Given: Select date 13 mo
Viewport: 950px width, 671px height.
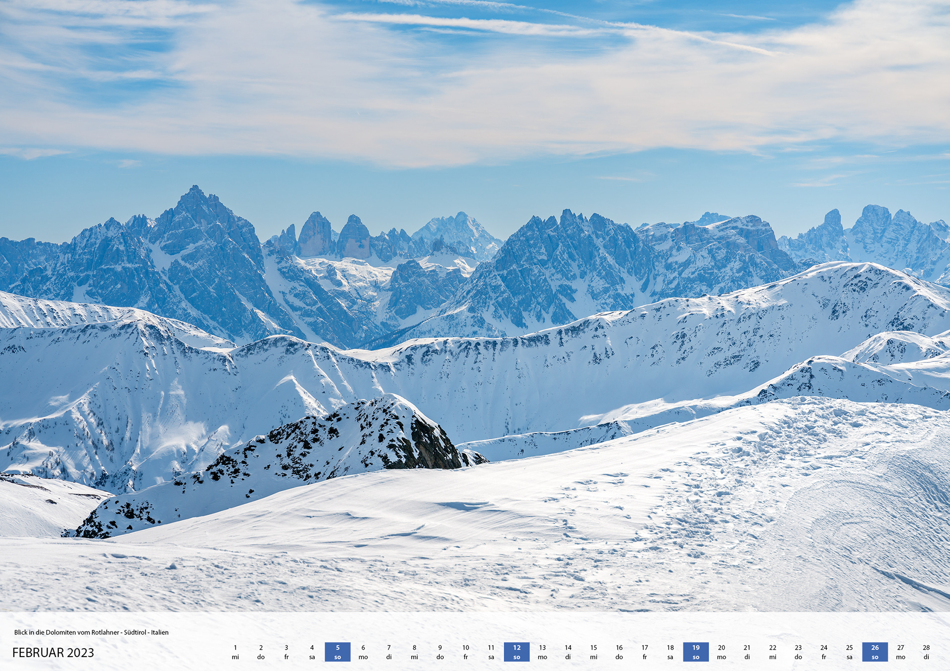Looking at the screenshot, I should (542, 652).
